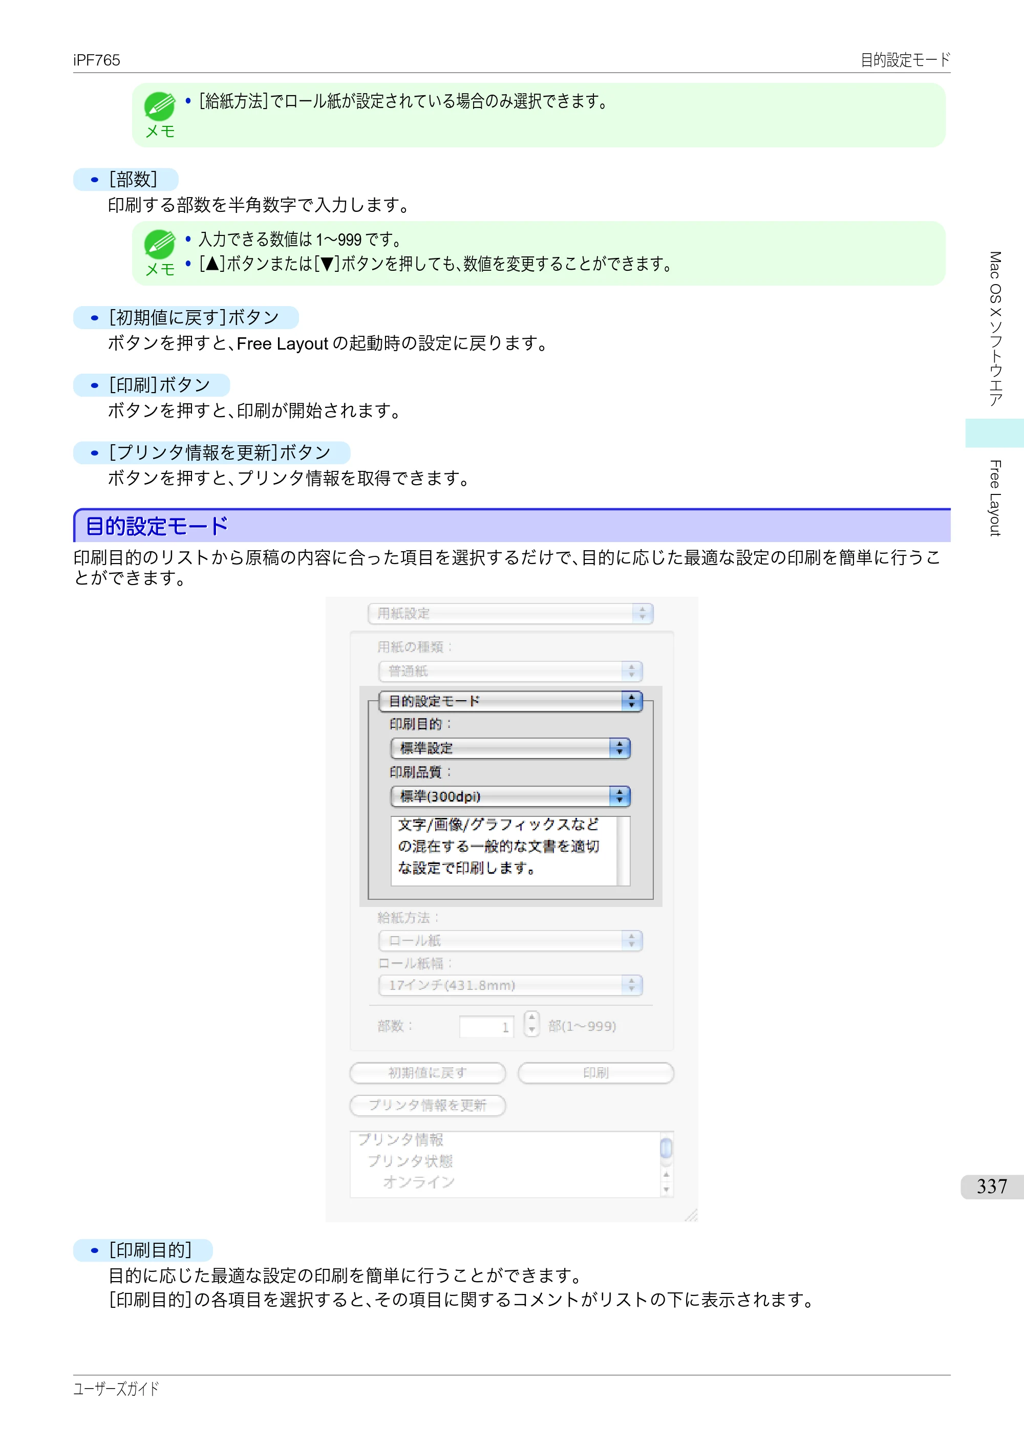This screenshot has width=1024, height=1448.
Task: Click the [部数] bullet heading
Action: tap(126, 179)
